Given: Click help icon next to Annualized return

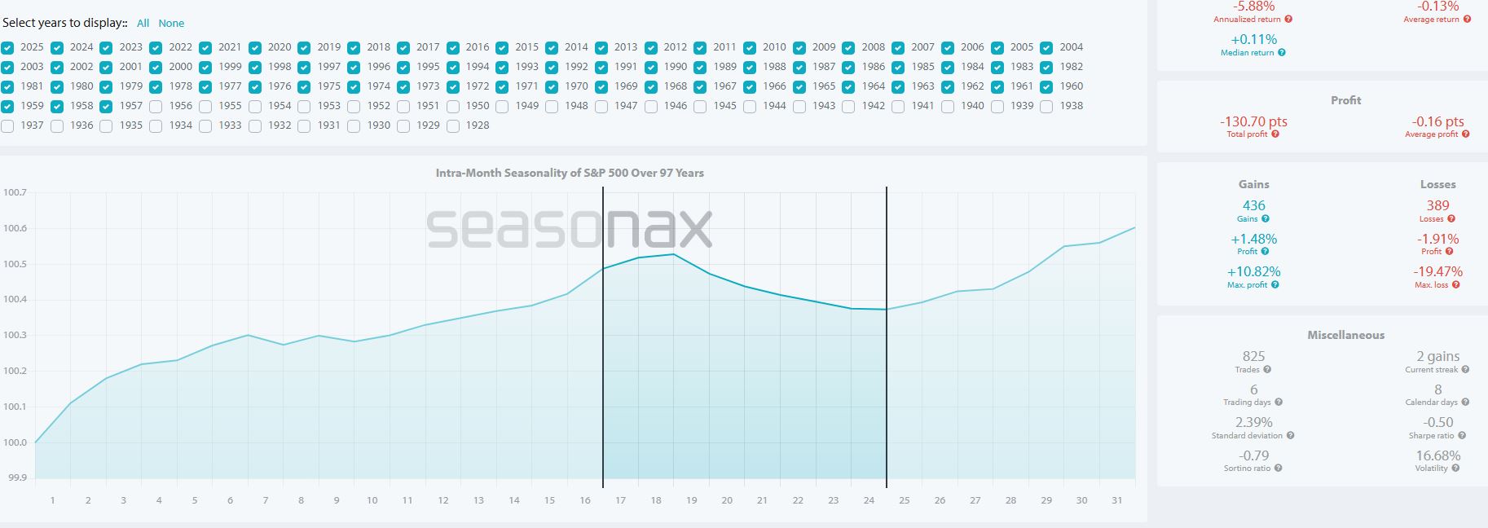Looking at the screenshot, I should point(1288,20).
